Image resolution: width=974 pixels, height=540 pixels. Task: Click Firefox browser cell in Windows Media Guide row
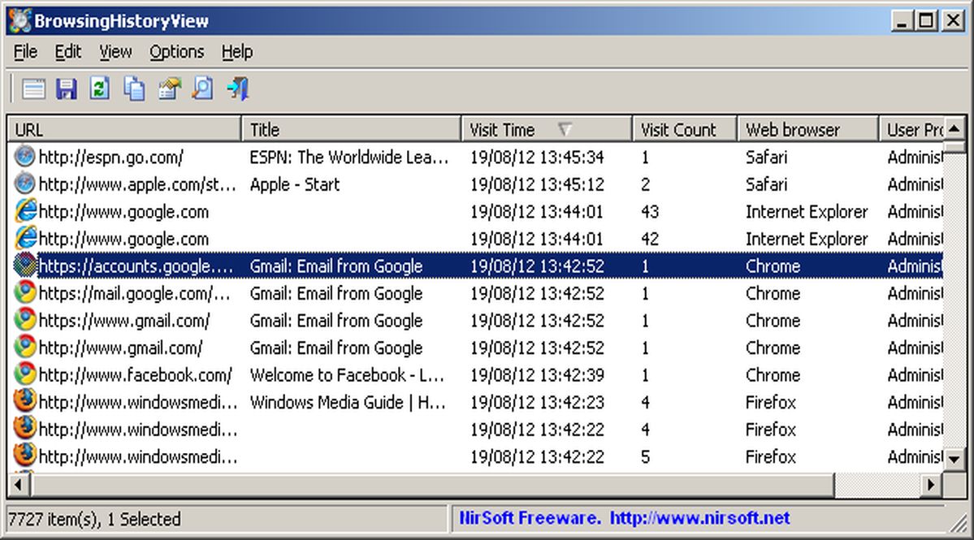pyautogui.click(x=771, y=402)
